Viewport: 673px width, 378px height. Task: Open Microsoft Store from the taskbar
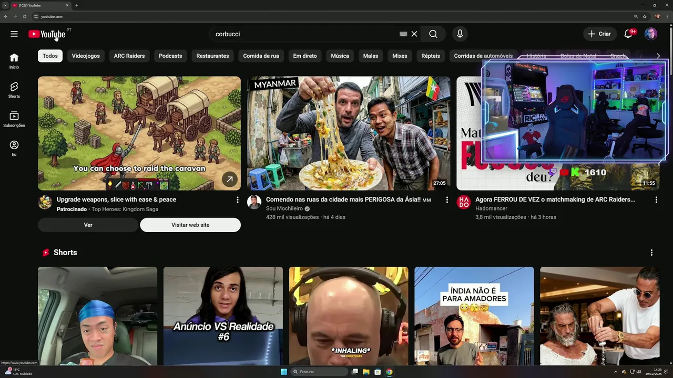(378, 372)
